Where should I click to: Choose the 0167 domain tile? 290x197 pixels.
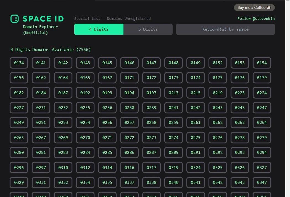[107, 78]
